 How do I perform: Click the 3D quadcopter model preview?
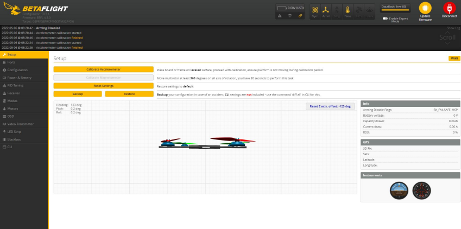tap(207, 143)
